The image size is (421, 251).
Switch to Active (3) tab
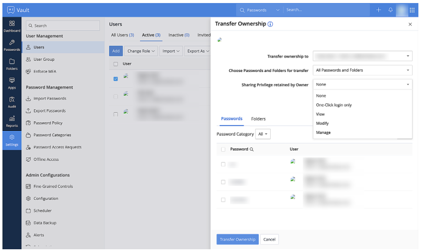click(151, 35)
